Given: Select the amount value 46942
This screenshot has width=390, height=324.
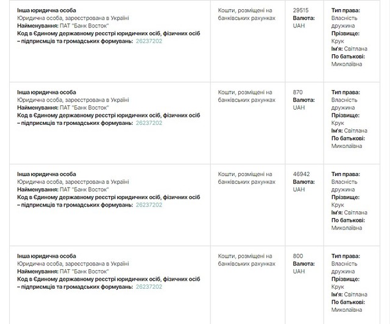Looking at the screenshot, I should tap(302, 174).
